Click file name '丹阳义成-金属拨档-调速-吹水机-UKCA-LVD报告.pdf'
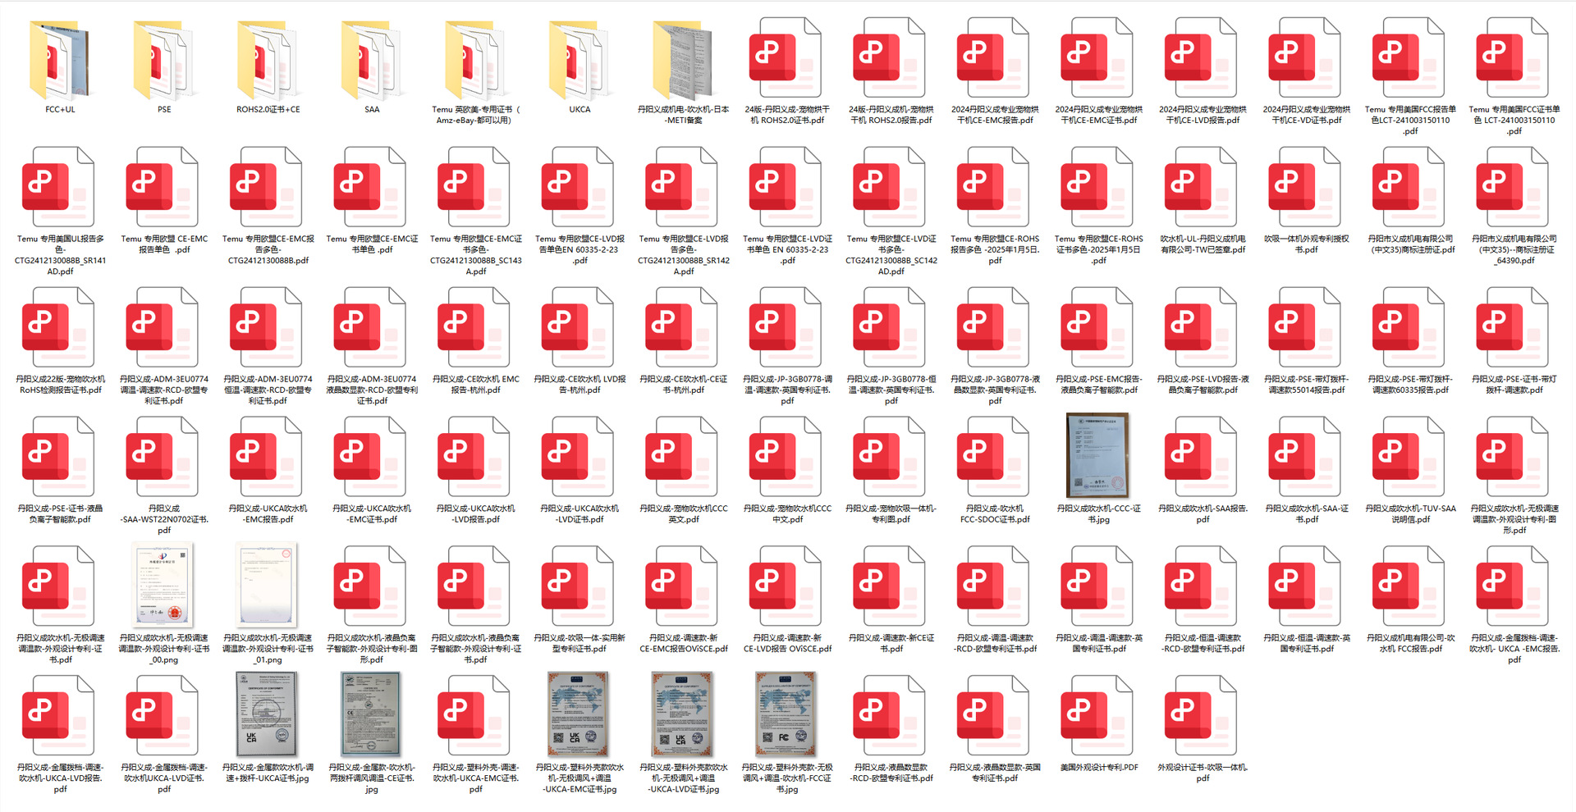This screenshot has width=1576, height=812. [60, 778]
